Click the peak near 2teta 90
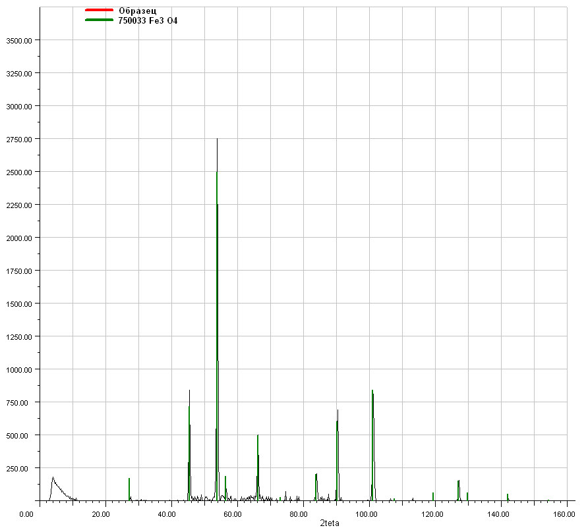This screenshot has height=530, width=588. [338, 455]
